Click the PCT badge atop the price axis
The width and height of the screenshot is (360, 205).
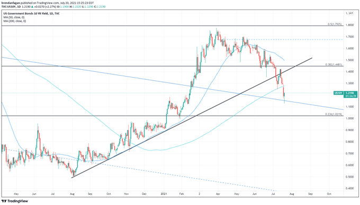pyautogui.click(x=350, y=14)
